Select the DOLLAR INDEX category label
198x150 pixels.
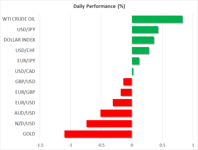(19, 40)
